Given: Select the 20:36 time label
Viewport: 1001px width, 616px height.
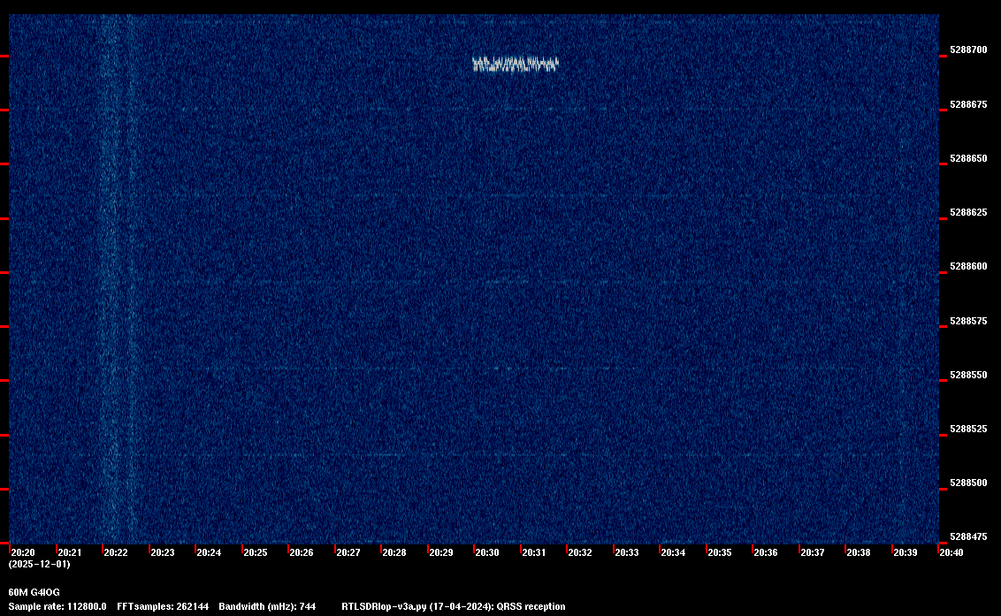Looking at the screenshot, I should tap(766, 552).
